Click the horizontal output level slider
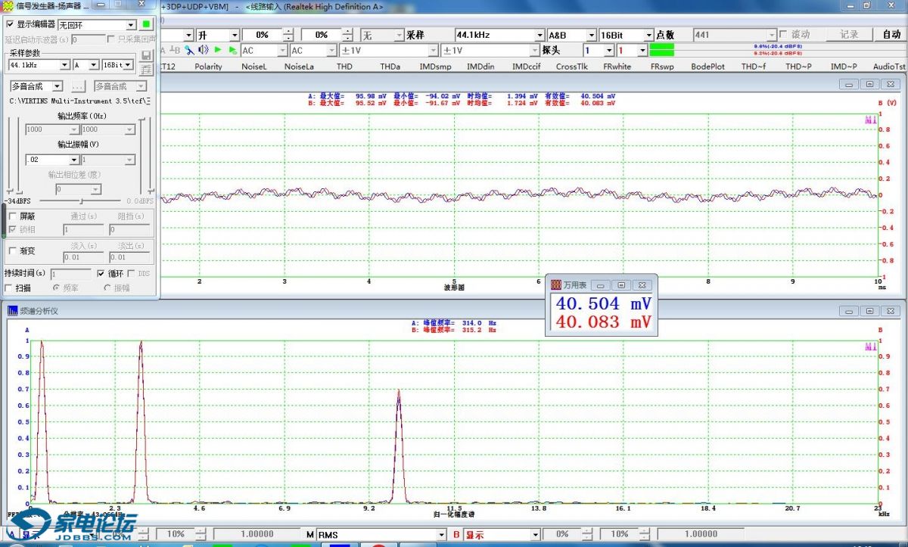 (x=81, y=200)
